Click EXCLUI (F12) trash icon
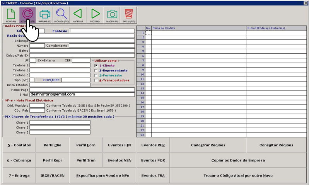 (129, 15)
